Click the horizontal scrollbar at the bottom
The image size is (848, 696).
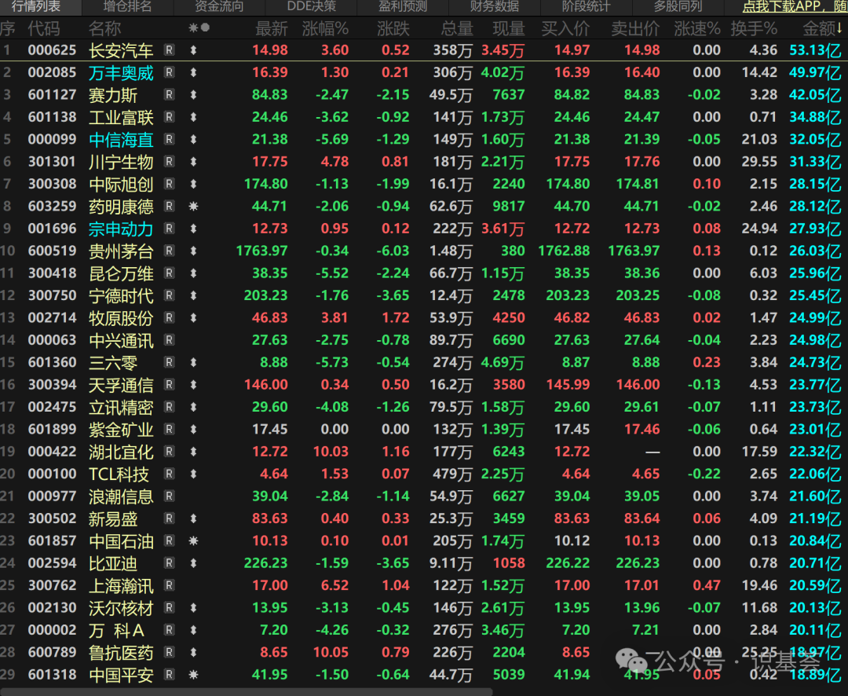(x=246, y=691)
